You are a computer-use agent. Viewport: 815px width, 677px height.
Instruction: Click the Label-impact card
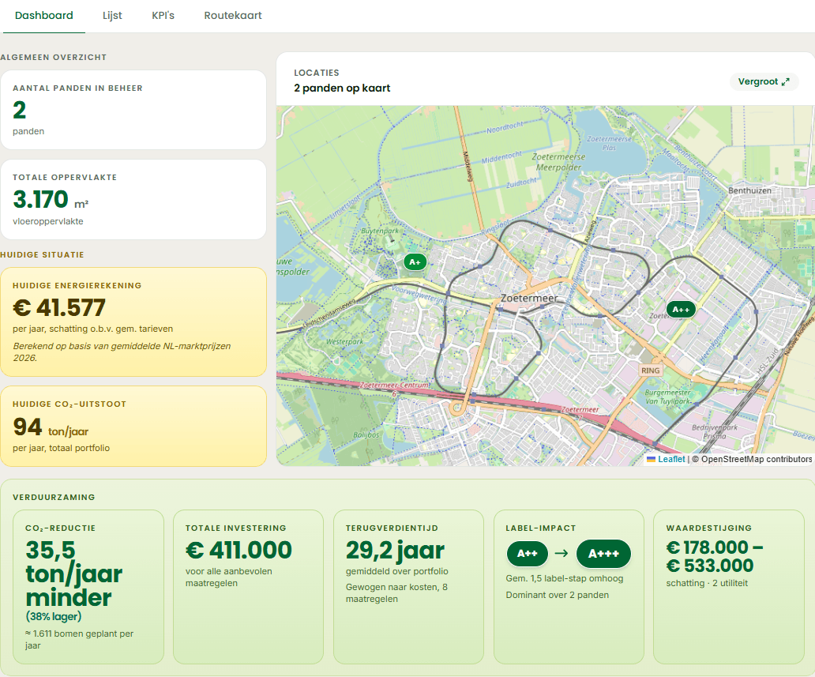click(569, 586)
